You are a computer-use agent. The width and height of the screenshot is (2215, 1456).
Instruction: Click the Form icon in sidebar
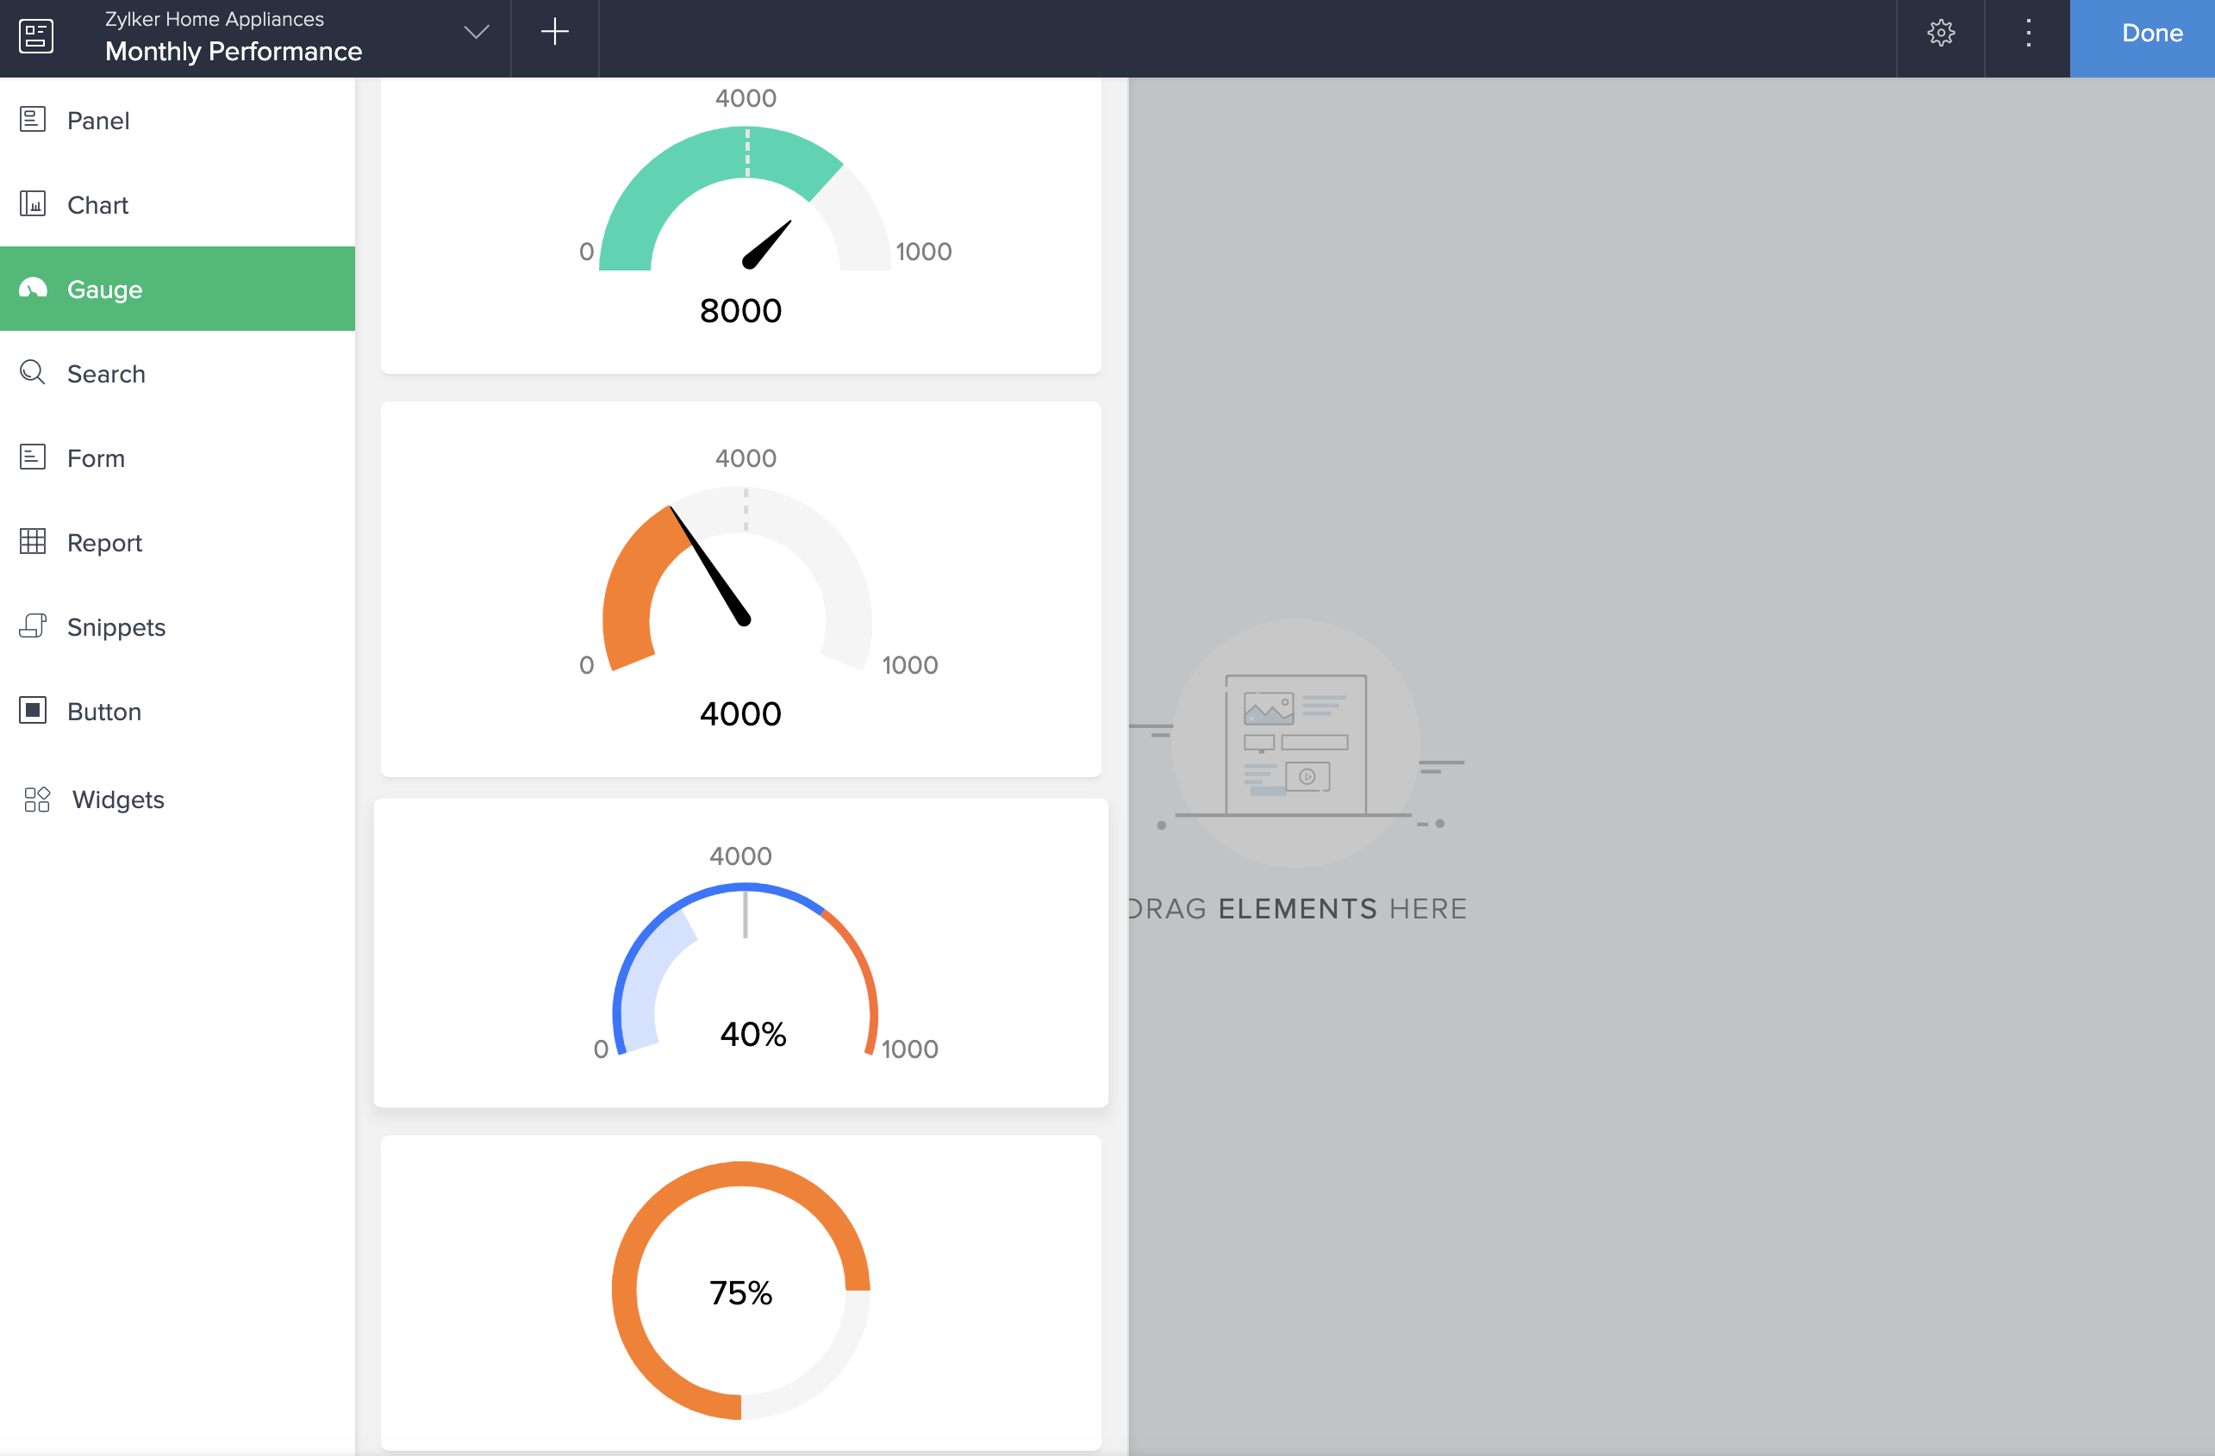33,457
